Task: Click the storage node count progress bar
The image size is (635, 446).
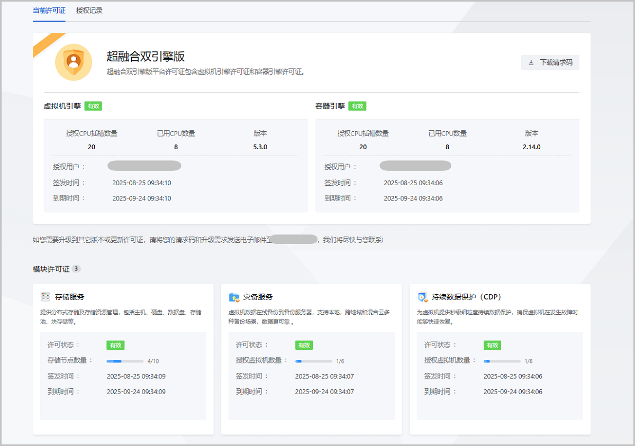Action: 125,361
